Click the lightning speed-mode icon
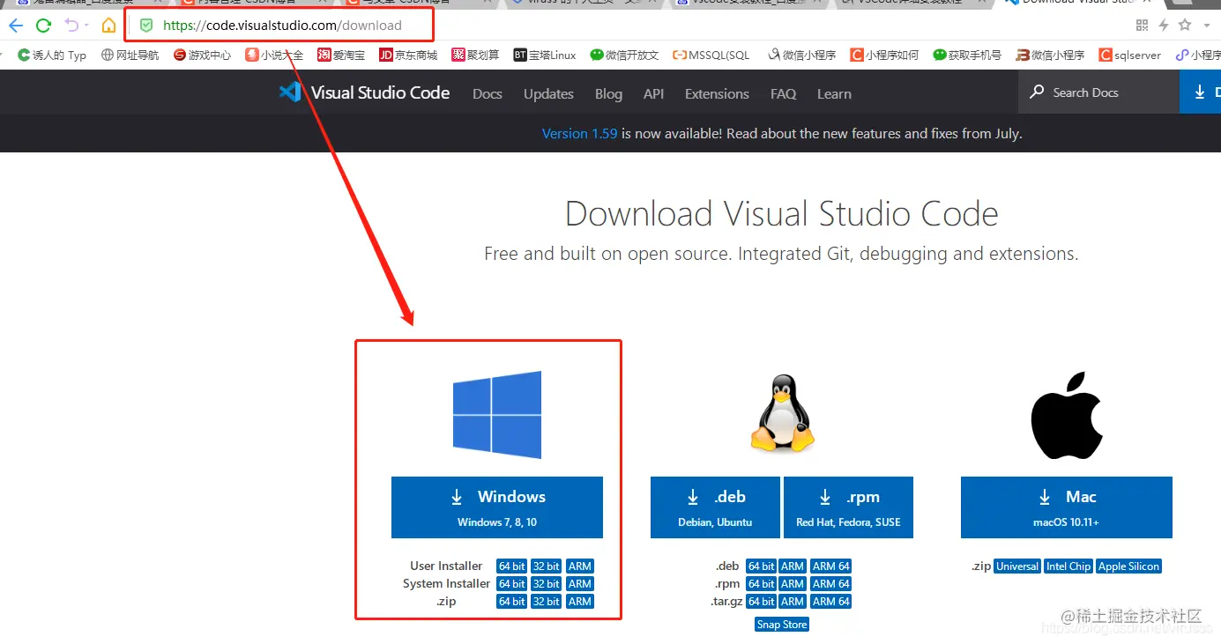This screenshot has height=644, width=1221. pos(1164,26)
